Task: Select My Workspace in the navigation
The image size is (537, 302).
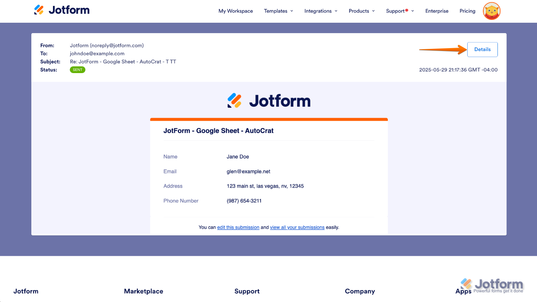Action: tap(236, 11)
